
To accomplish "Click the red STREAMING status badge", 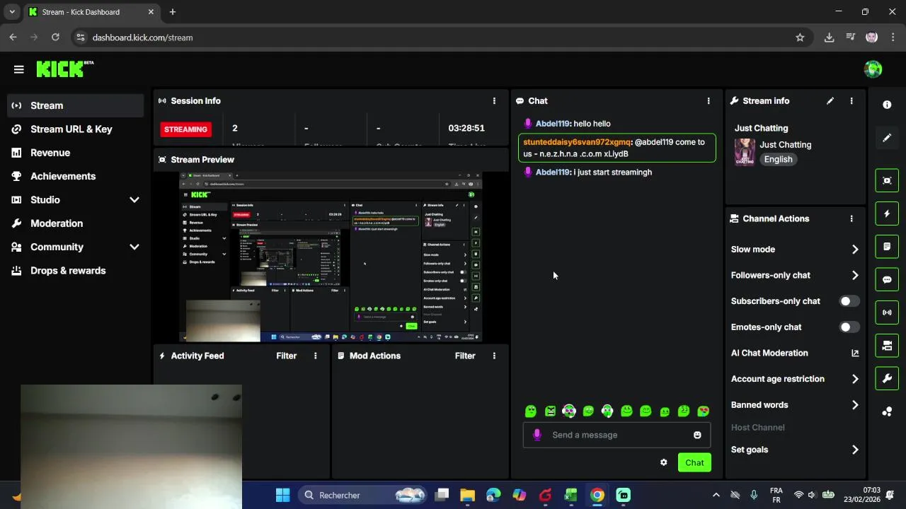I will click(x=186, y=129).
